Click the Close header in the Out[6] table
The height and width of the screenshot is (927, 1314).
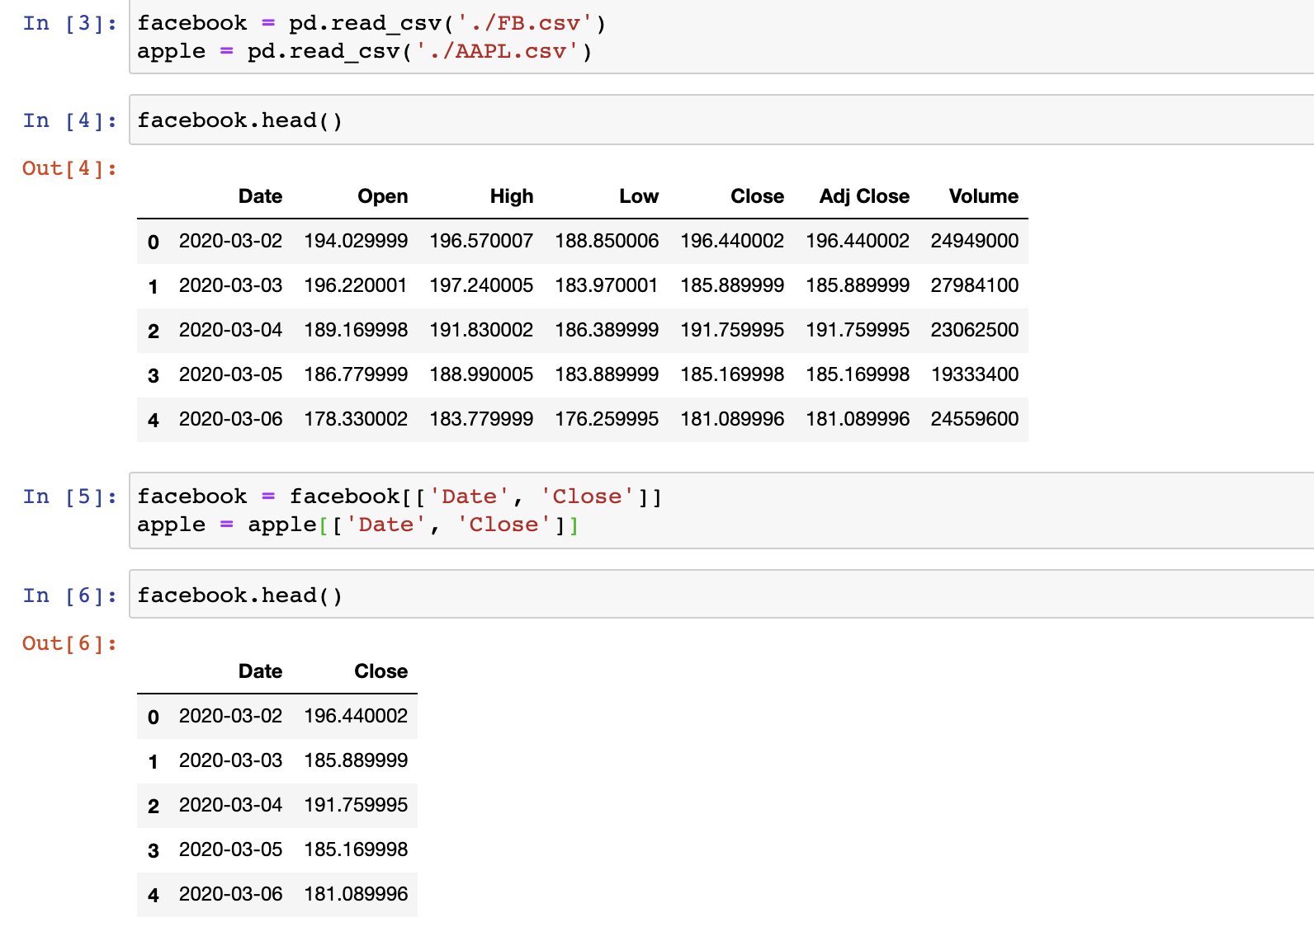point(380,671)
